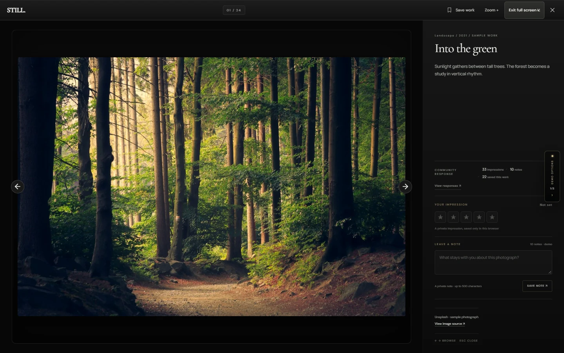Open View image source link

[x=450, y=324]
